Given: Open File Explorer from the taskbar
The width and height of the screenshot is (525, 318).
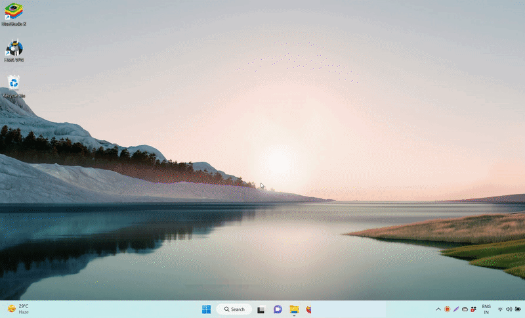Looking at the screenshot, I should [x=294, y=309].
